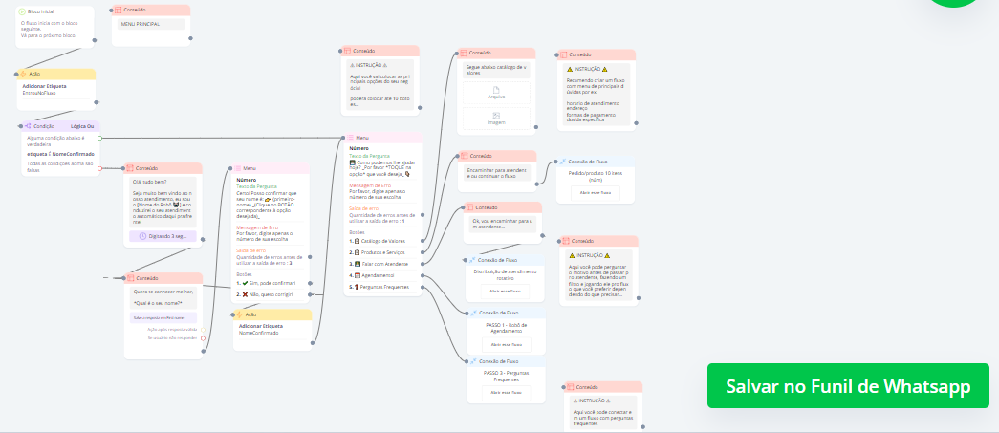Click the MENU PRINCIPAL Conteúdo block icon
Image resolution: width=999 pixels, height=433 pixels.
click(117, 10)
